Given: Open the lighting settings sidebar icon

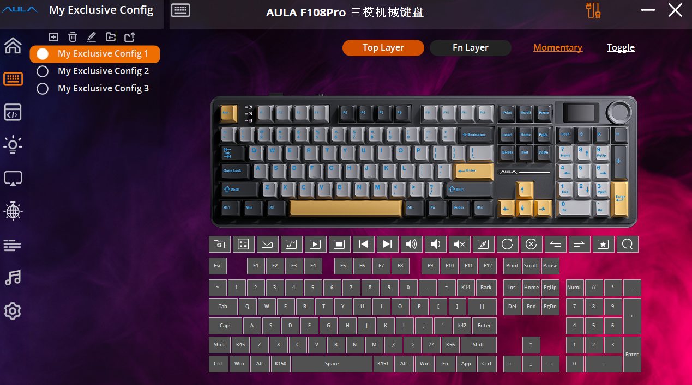Looking at the screenshot, I should tap(13, 145).
